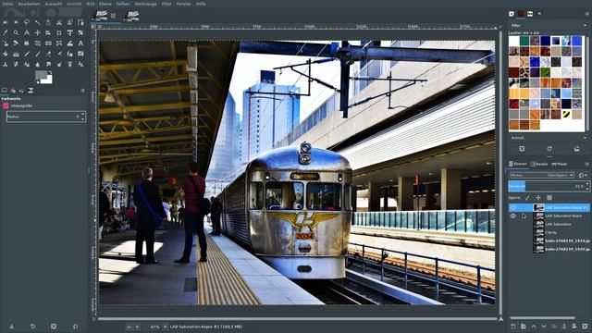
Task: Increase Radius value with up arrow
Action: [x=82, y=115]
